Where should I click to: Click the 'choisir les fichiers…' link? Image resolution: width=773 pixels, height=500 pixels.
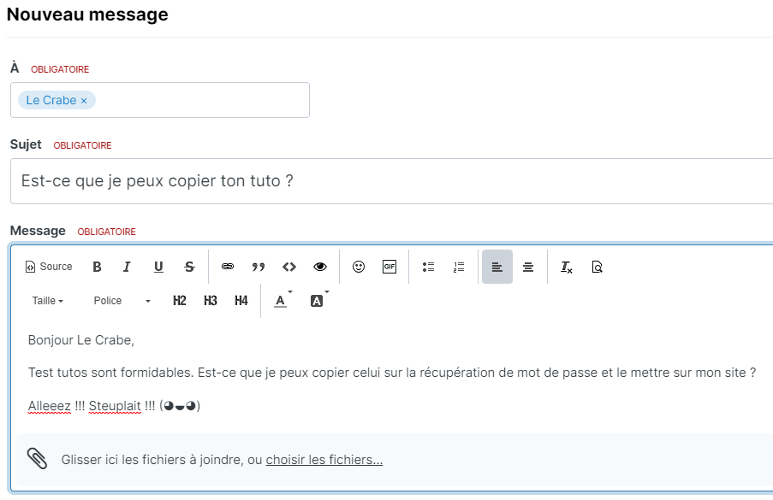coord(324,460)
